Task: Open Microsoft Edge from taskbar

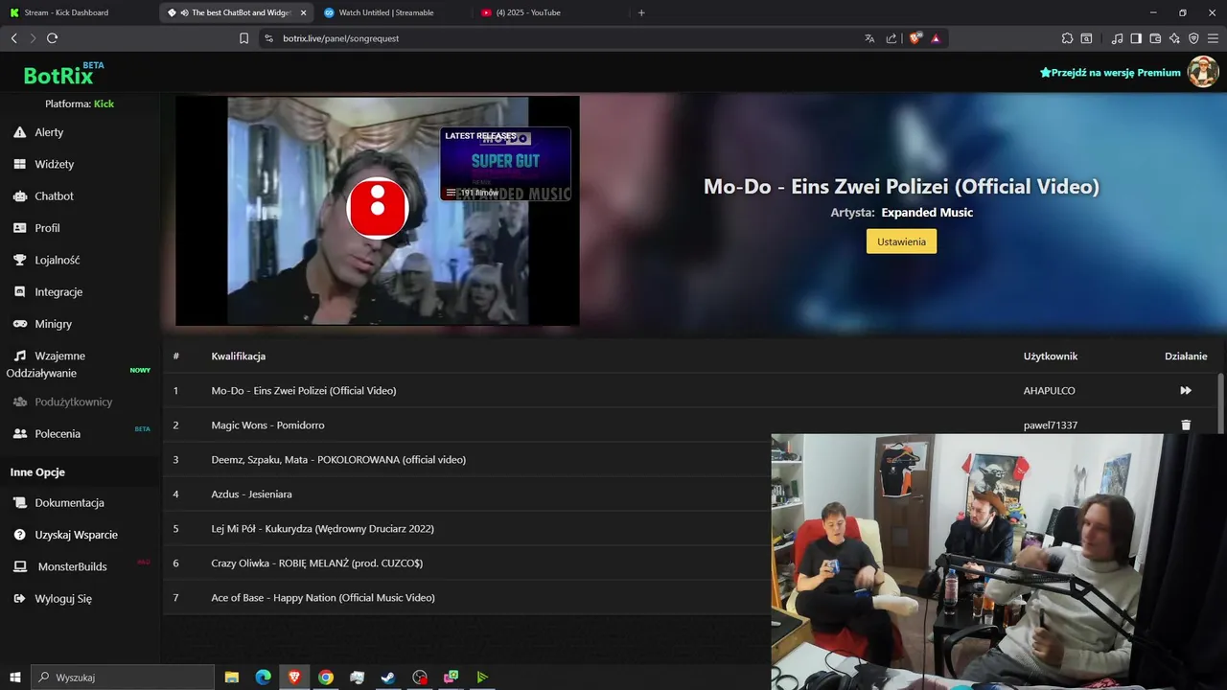Action: [x=264, y=677]
